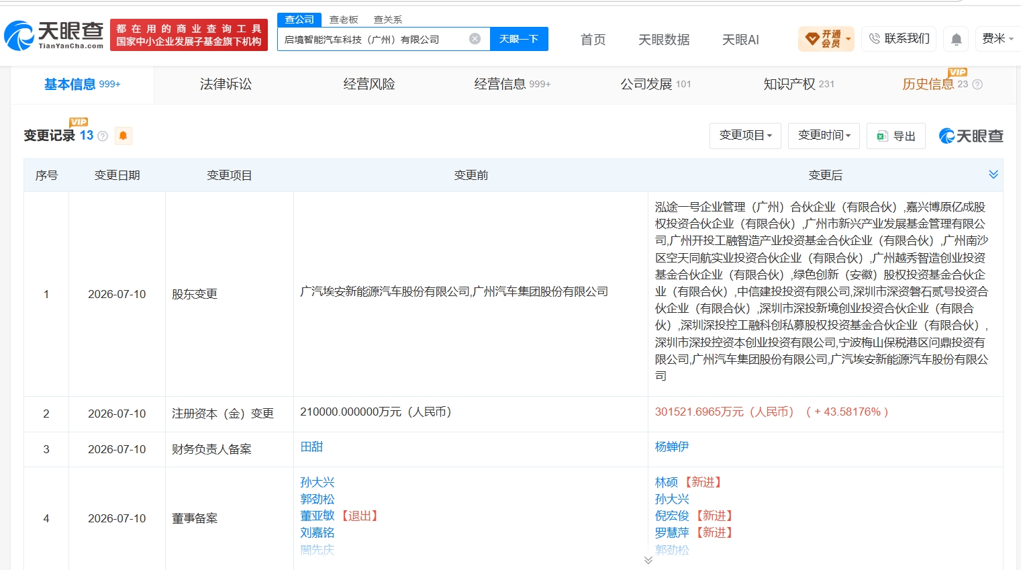Viewport: 1021px width, 570px height.
Task: Export records with 导出 button
Action: 895,136
